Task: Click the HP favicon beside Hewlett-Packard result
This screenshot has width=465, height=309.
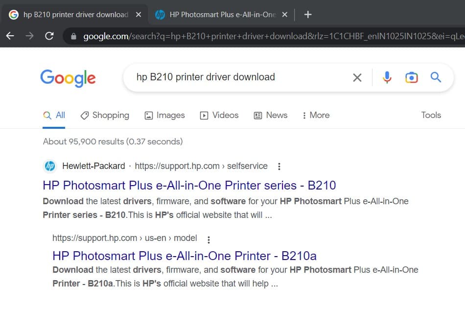Action: pyautogui.click(x=49, y=166)
